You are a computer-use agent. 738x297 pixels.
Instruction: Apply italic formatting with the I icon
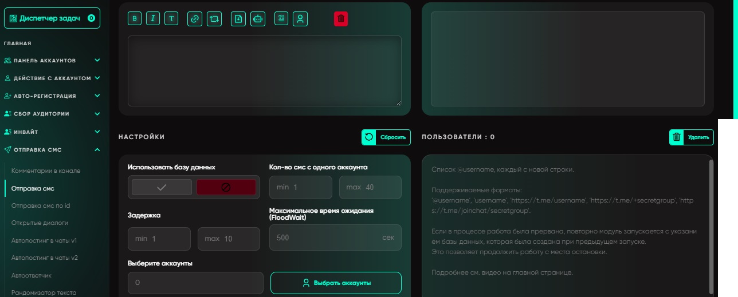[x=153, y=19]
